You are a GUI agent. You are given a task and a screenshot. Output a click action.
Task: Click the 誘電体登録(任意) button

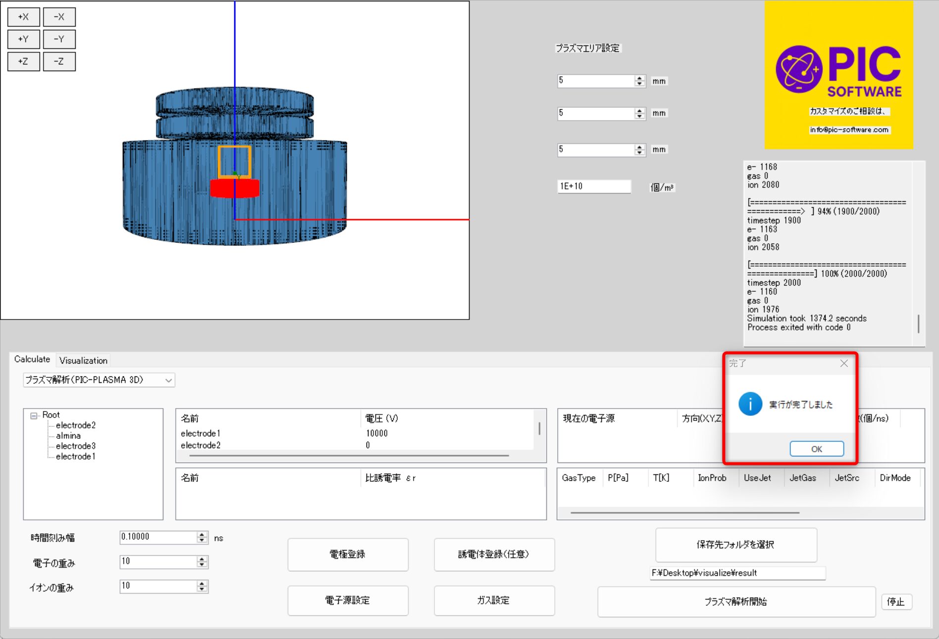494,554
